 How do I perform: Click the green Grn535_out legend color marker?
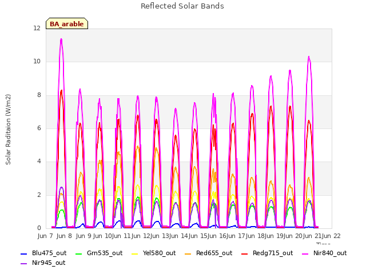click(x=79, y=253)
